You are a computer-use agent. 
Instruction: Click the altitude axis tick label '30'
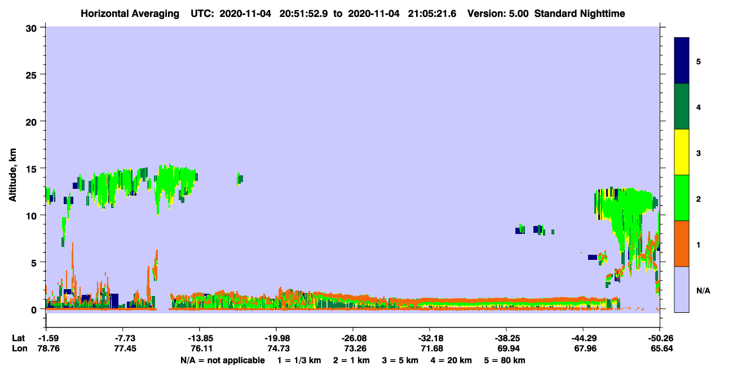(x=33, y=27)
